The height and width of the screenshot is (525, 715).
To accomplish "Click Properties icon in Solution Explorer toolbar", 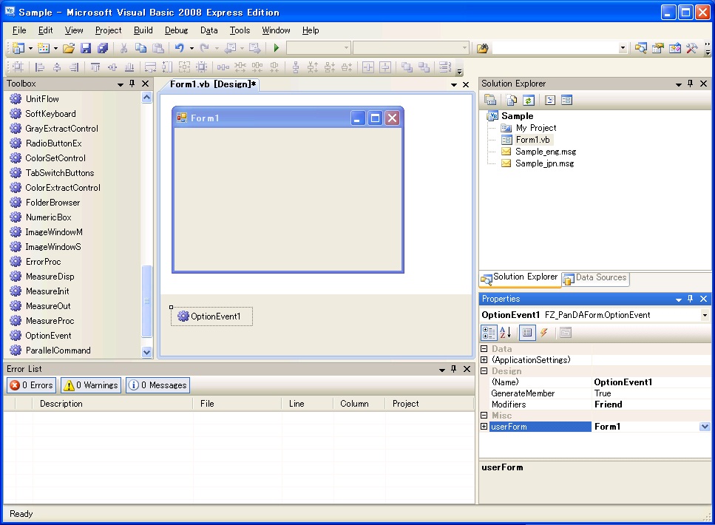I will [490, 100].
